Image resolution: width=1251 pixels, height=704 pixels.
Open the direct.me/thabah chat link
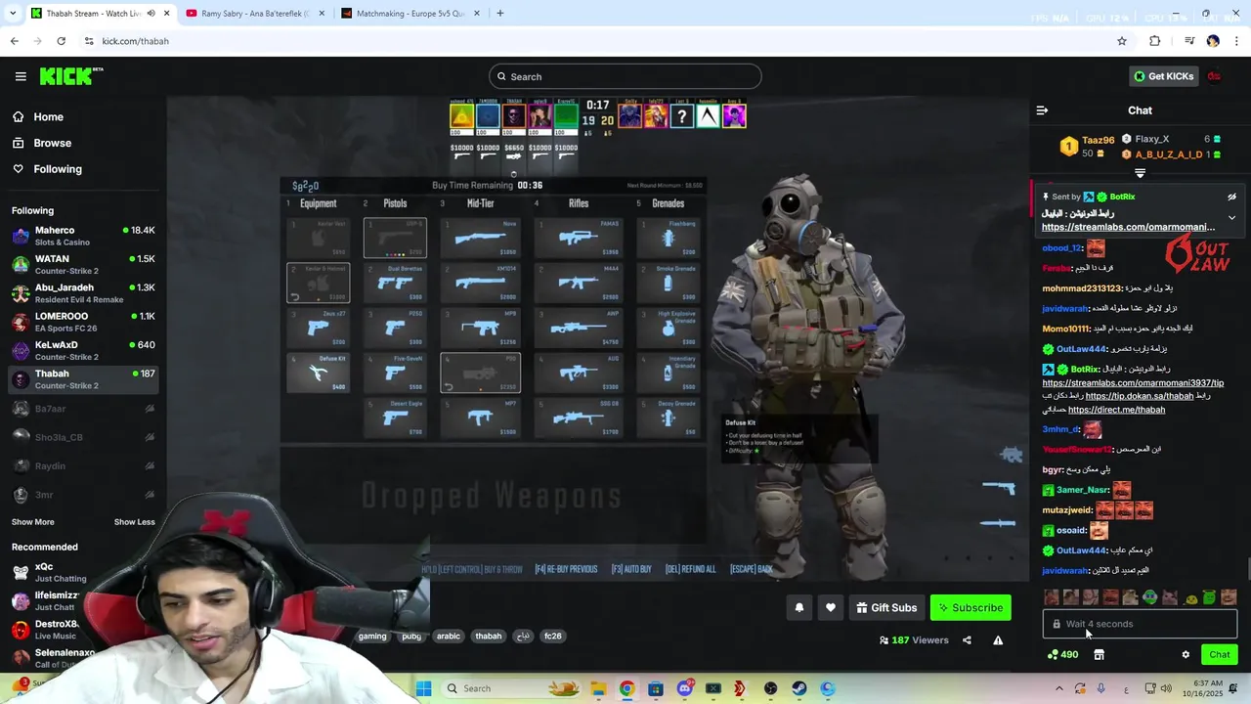coord(1116,410)
